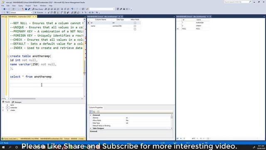Screen dimensions: 266x150
Task: Open the Query menu
Action: (21, 5)
